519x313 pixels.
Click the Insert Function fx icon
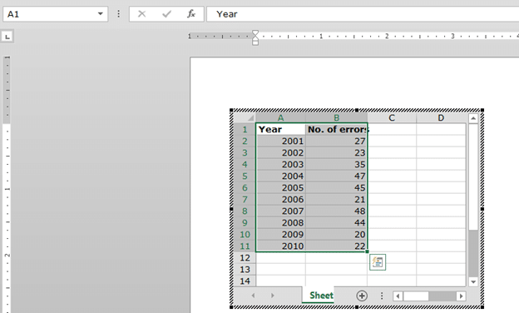(x=191, y=14)
